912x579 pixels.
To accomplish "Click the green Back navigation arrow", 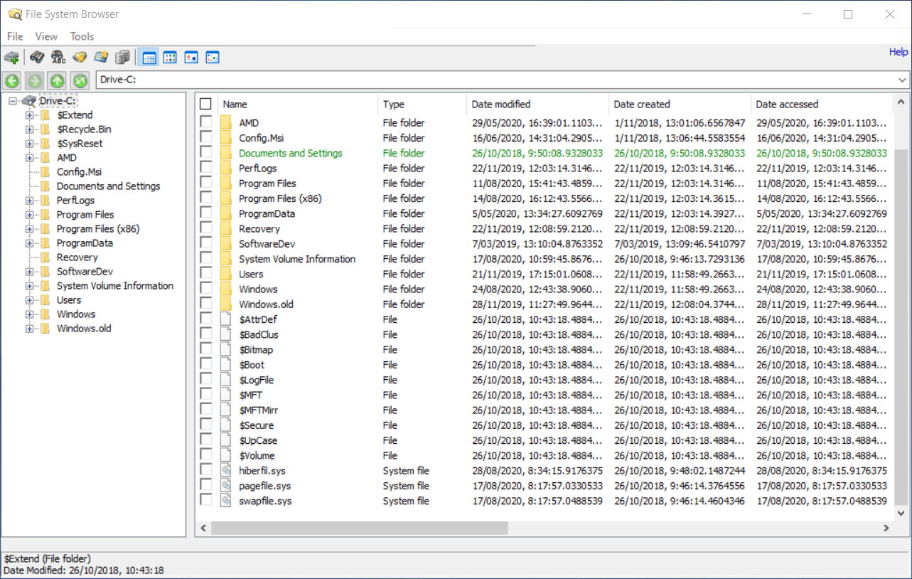I will pos(11,80).
